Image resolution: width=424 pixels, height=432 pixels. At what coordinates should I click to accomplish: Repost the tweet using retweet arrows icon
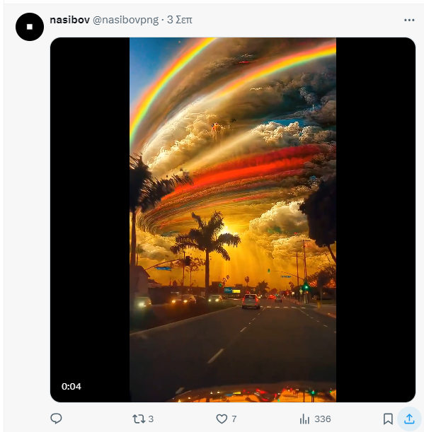(x=139, y=419)
